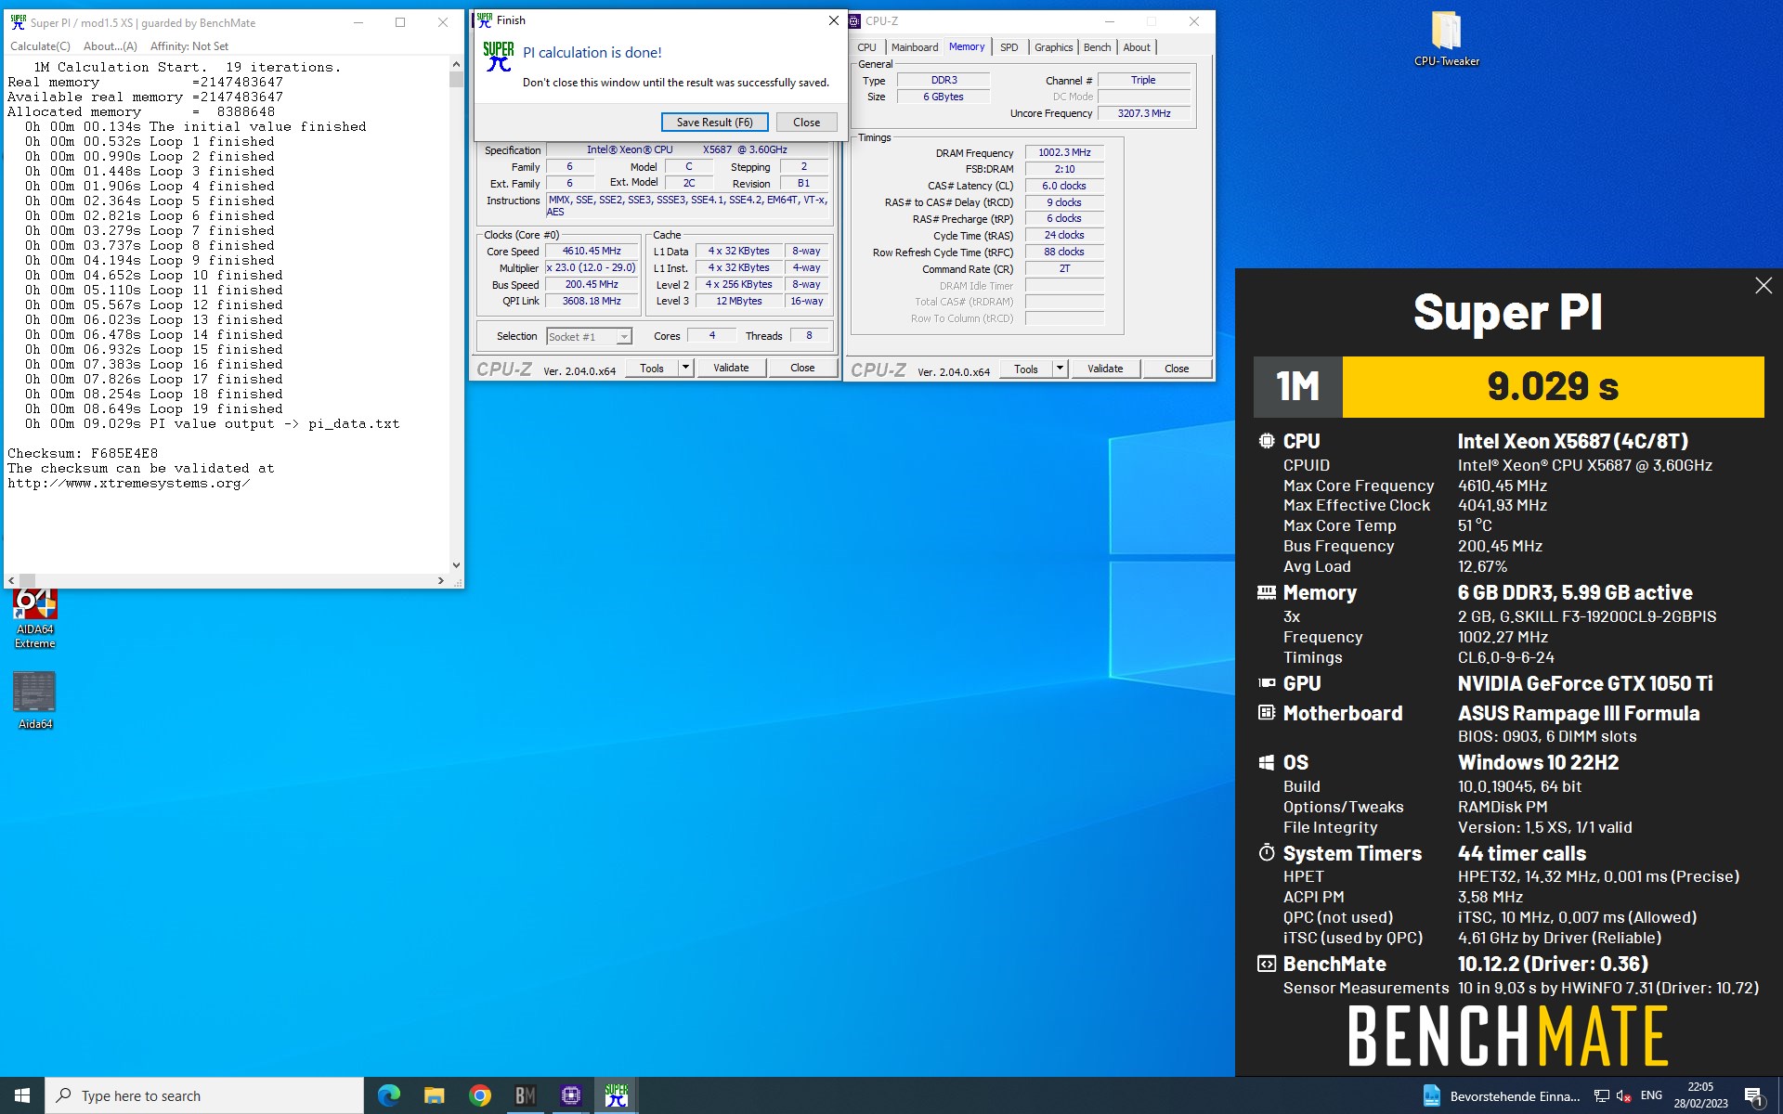Click the Memory icon in BenchMate panel
Screen dimensions: 1783x1114
pyautogui.click(x=1267, y=592)
